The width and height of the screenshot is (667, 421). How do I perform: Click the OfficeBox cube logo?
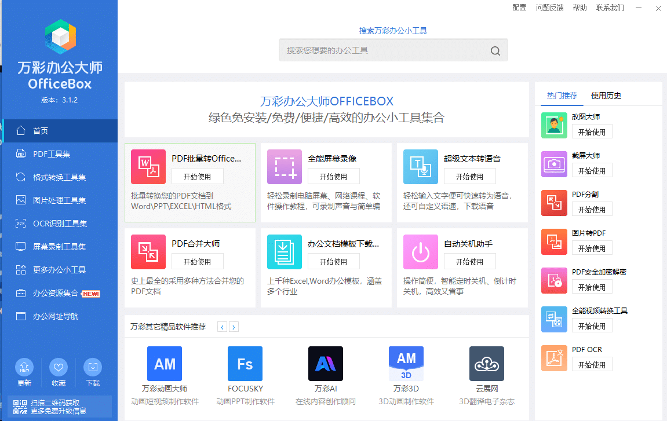point(60,36)
